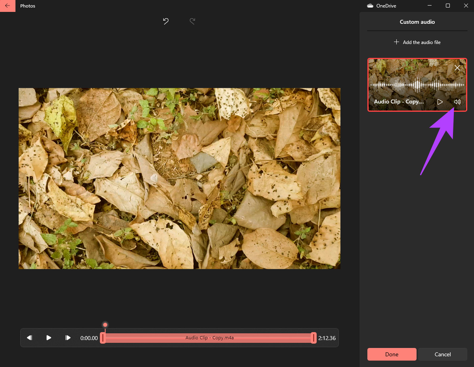Click the plus icon to add audio
This screenshot has width=474, height=367.
point(396,42)
